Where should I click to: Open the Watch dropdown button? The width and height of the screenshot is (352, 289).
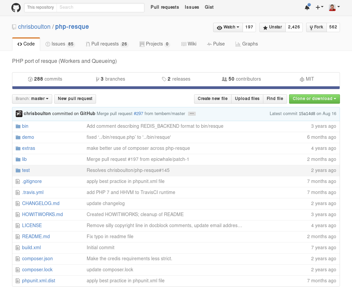[228, 27]
